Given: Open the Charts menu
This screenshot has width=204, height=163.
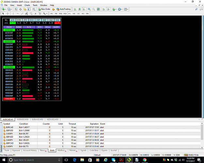Looking at the screenshot, I should 27,5.
